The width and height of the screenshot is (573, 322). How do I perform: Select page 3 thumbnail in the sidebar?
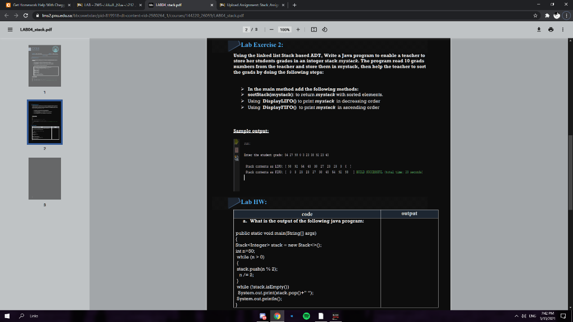pyautogui.click(x=45, y=178)
